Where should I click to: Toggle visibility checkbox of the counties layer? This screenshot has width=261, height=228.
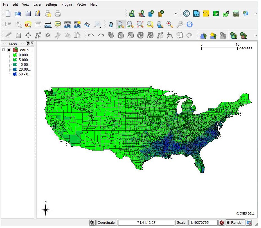(9, 50)
